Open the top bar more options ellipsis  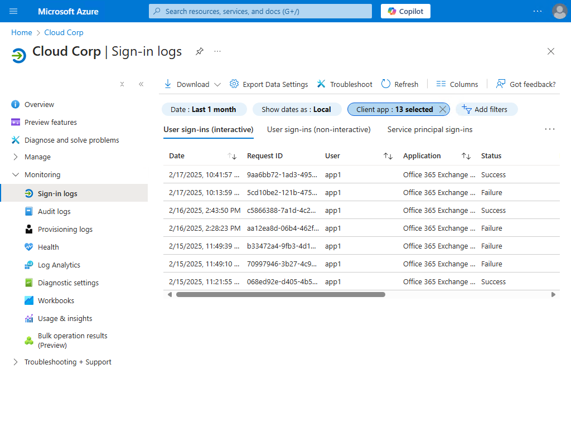537,11
